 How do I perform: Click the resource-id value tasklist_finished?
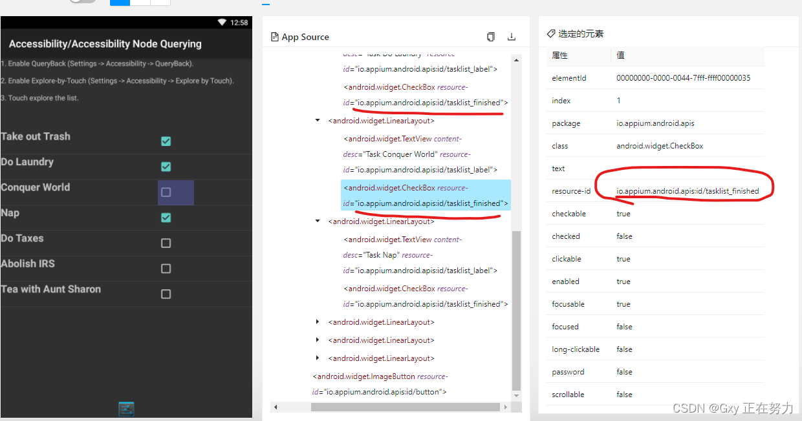(x=688, y=191)
